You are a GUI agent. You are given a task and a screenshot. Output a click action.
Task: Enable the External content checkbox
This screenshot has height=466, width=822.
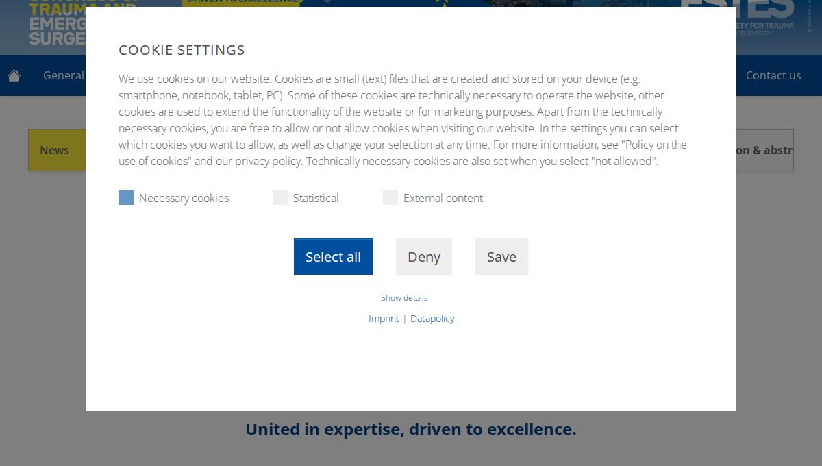(390, 197)
